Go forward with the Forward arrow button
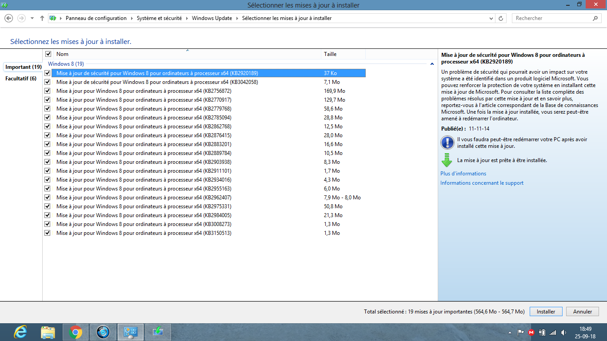The image size is (607, 341). click(21, 18)
